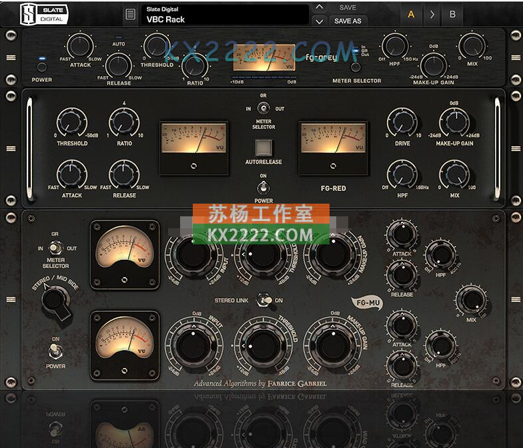Flip the FG-Red POWER toggle switch
This screenshot has width=523, height=448.
[x=263, y=188]
